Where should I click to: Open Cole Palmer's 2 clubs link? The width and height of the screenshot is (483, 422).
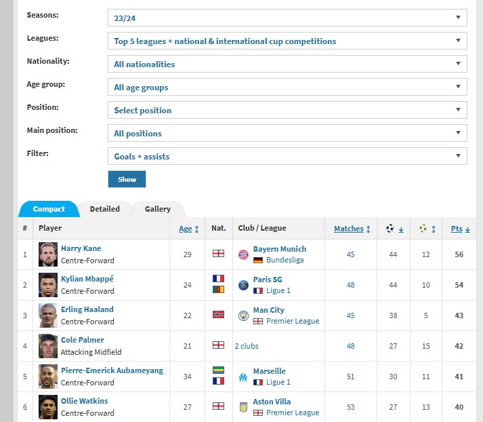(246, 346)
